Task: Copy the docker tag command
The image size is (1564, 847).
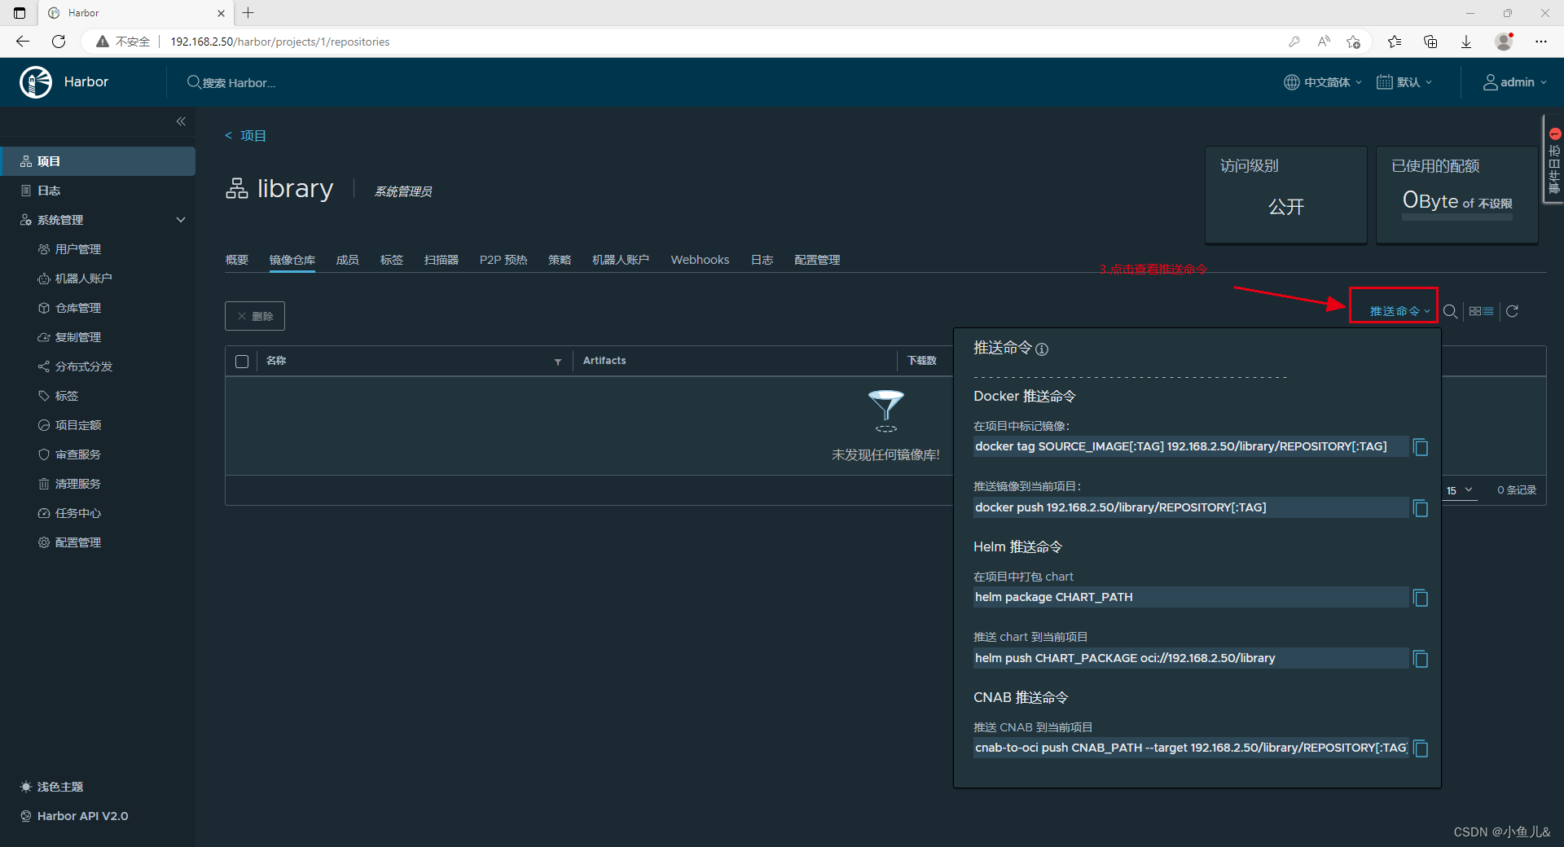Action: tap(1421, 447)
